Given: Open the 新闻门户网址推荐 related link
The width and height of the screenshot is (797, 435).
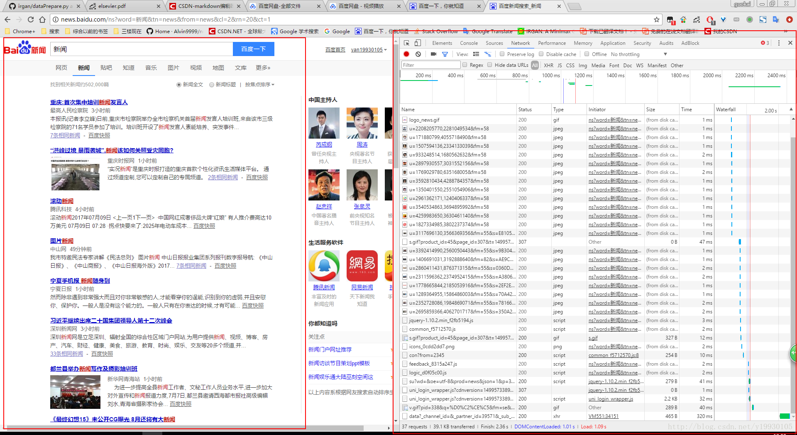Looking at the screenshot, I should point(330,349).
